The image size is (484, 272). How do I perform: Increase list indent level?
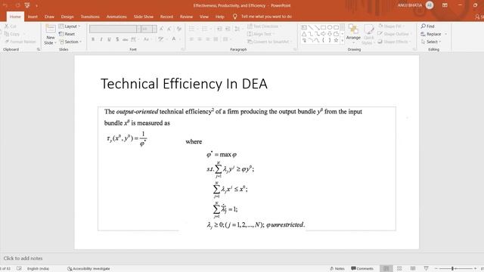pyautogui.click(x=228, y=29)
